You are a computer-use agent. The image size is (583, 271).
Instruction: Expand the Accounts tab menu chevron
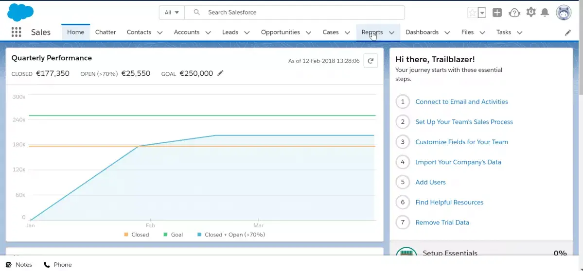(208, 33)
